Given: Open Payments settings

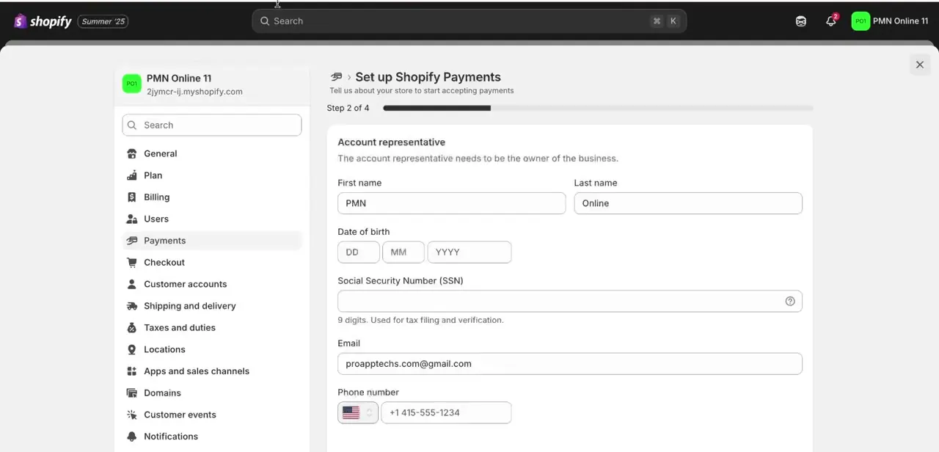Looking at the screenshot, I should [x=212, y=241].
